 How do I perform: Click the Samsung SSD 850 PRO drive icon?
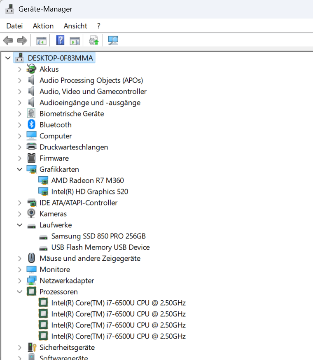(x=43, y=237)
